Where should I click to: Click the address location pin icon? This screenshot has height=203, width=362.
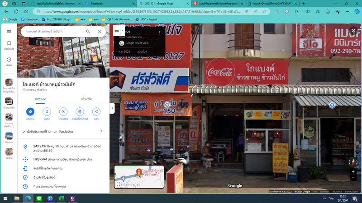(x=25, y=147)
